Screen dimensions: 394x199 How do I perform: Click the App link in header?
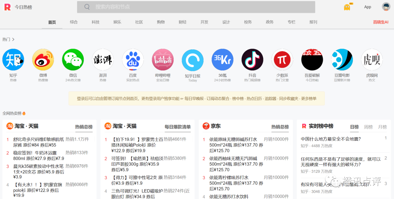(x=368, y=7)
